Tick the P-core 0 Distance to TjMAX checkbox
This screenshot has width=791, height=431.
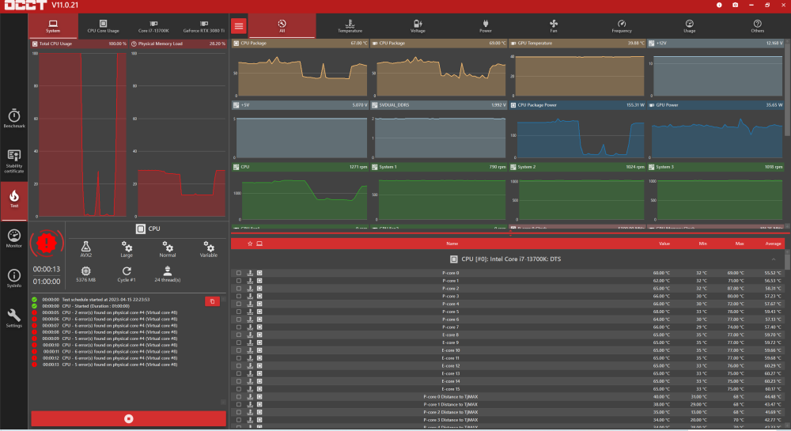pyautogui.click(x=239, y=397)
